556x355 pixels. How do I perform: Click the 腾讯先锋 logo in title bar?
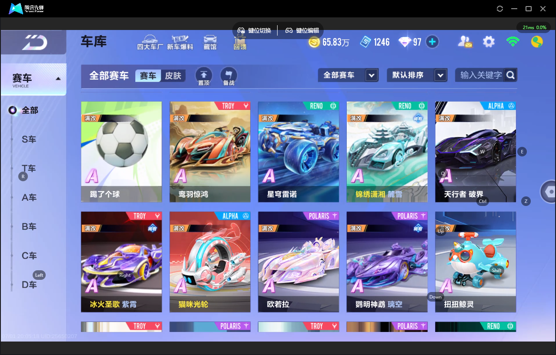pos(27,9)
